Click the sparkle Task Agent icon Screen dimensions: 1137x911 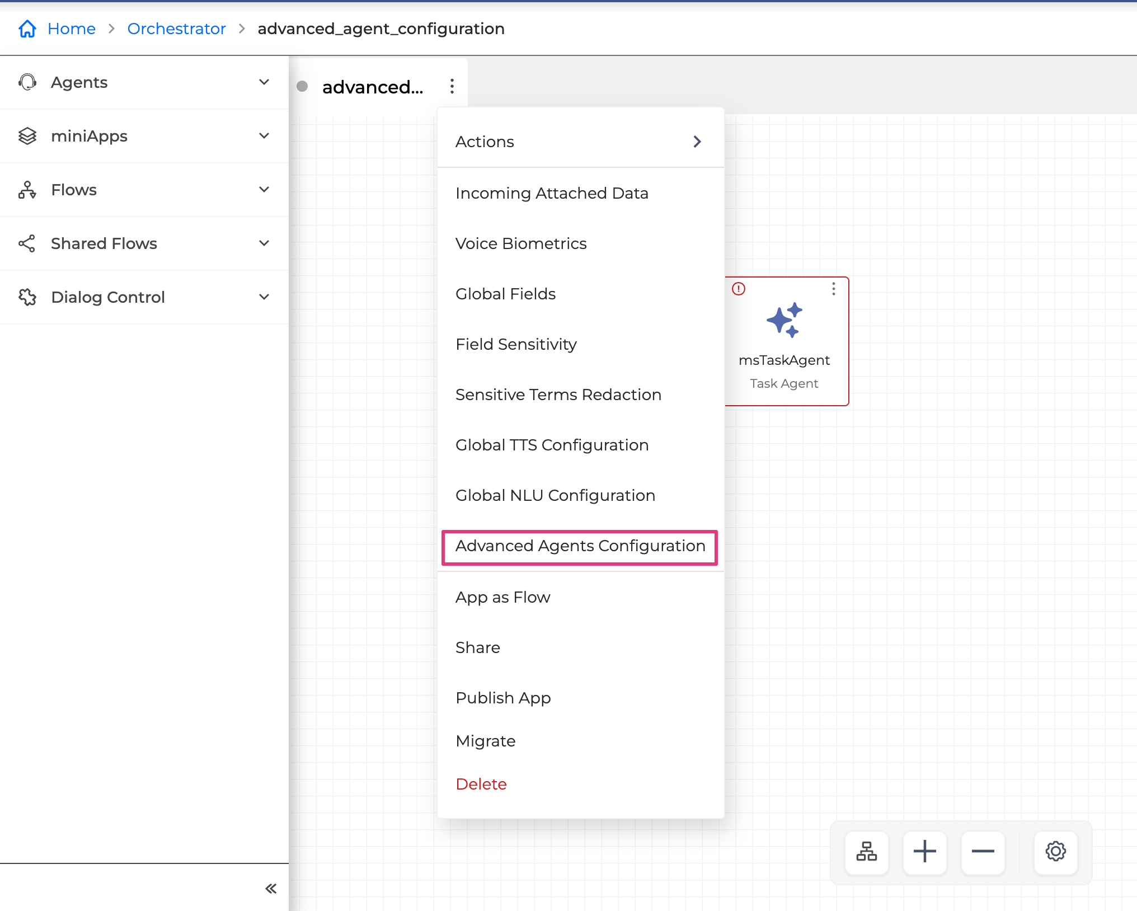[x=784, y=320]
